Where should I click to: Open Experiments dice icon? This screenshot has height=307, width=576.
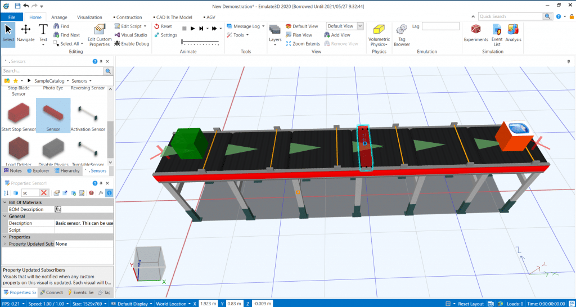coord(476,33)
